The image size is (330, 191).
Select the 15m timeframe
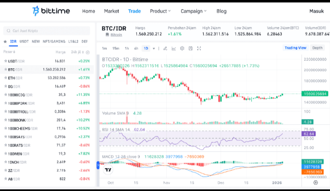point(116,49)
